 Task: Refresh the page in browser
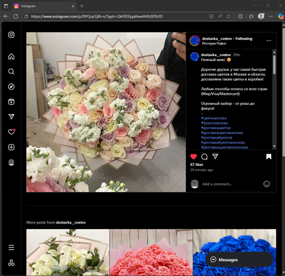click(15, 17)
